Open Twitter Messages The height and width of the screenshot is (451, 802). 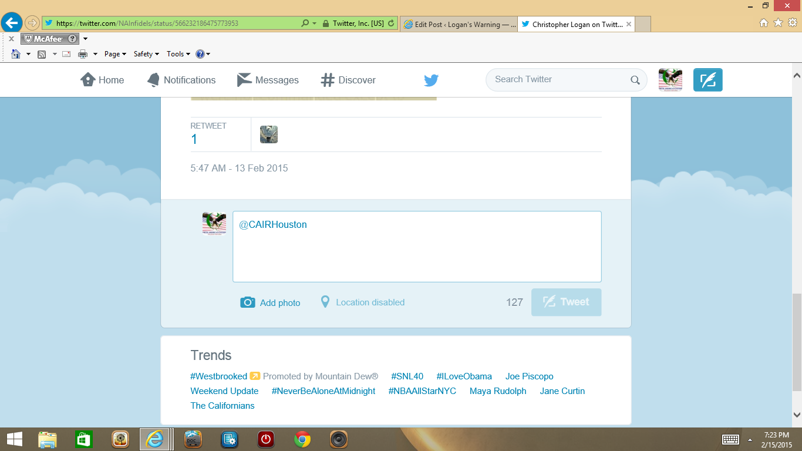[x=268, y=80]
